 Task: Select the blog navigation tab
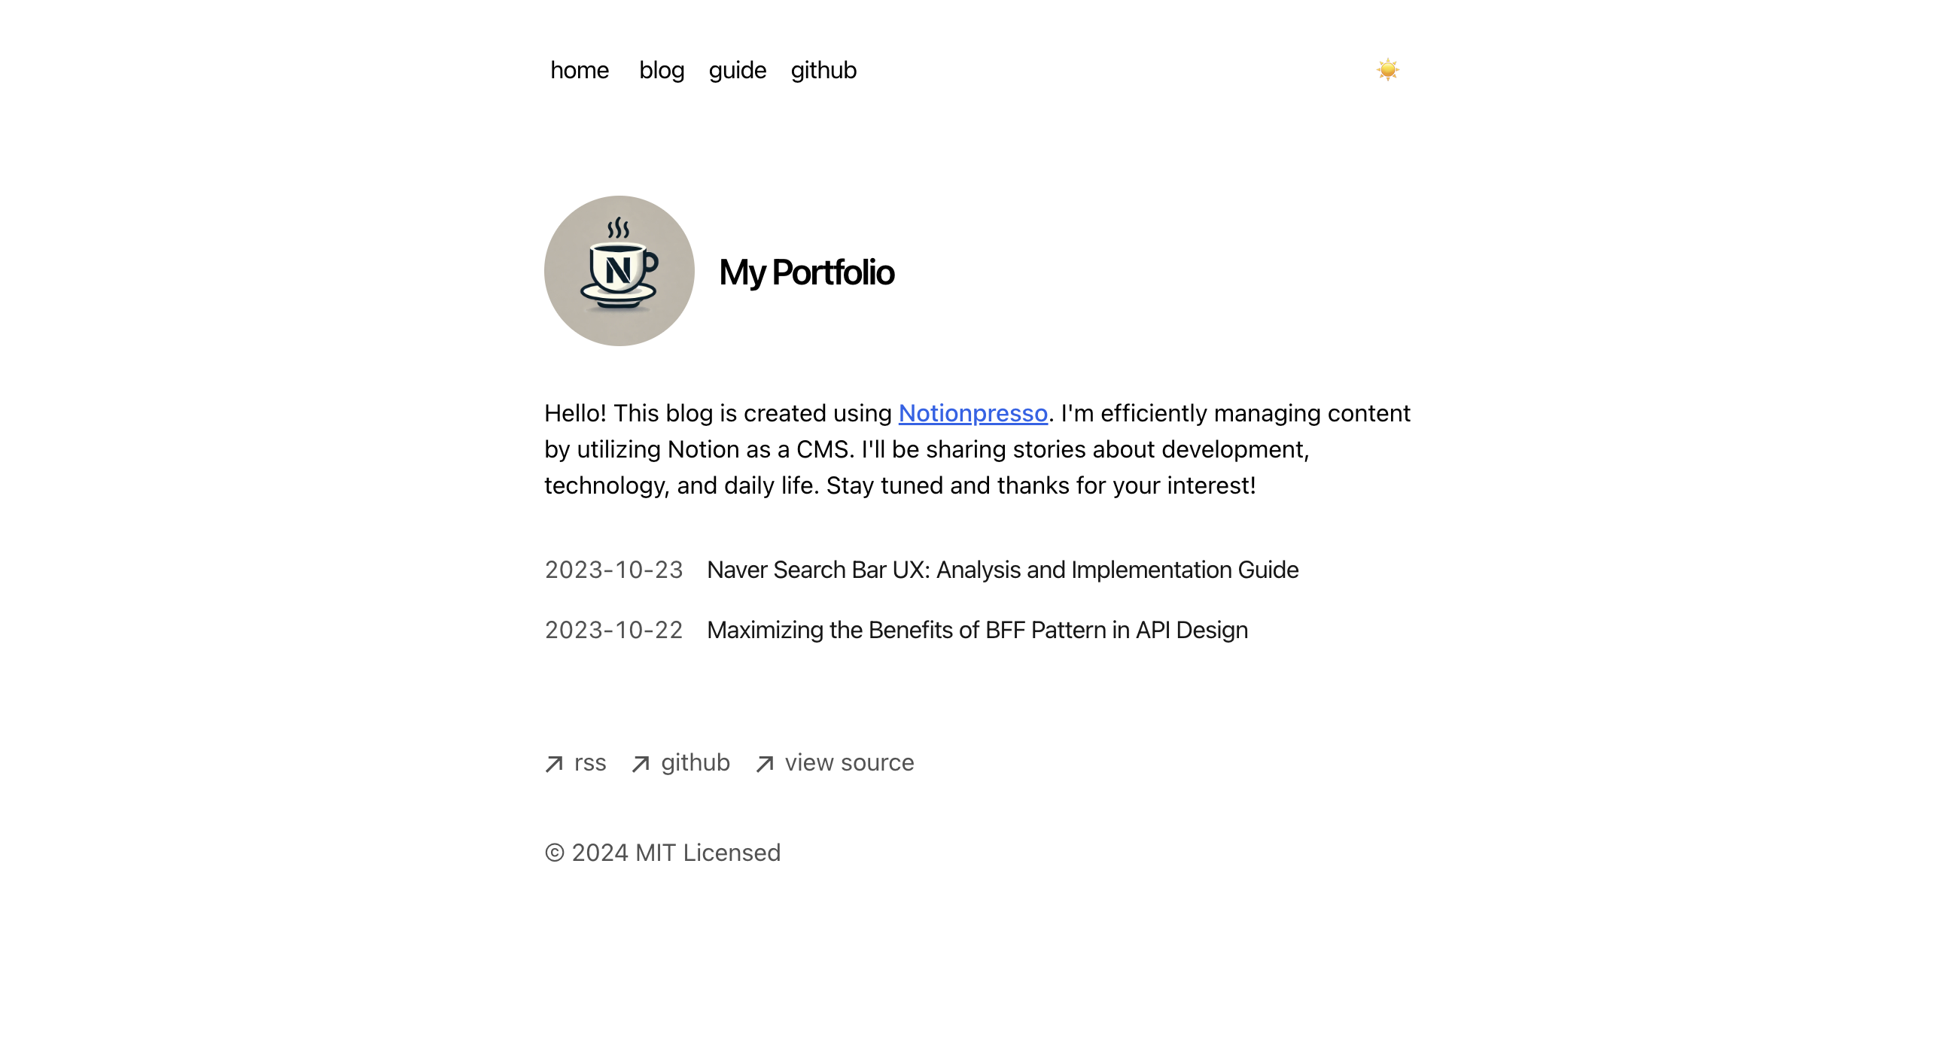click(662, 71)
